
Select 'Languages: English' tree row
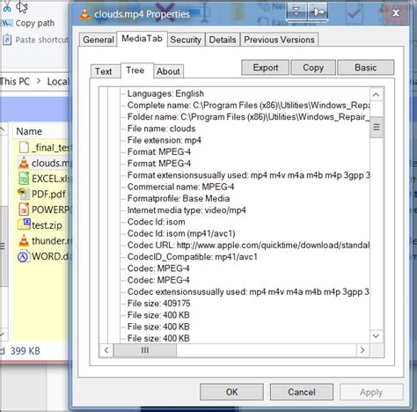click(165, 93)
